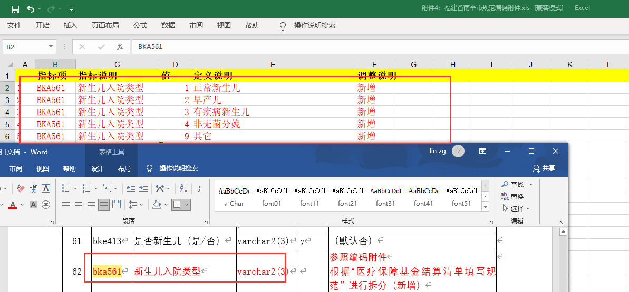Open the Excel 文件 menu
Viewport: 629px width, 292px height.
tap(14, 25)
